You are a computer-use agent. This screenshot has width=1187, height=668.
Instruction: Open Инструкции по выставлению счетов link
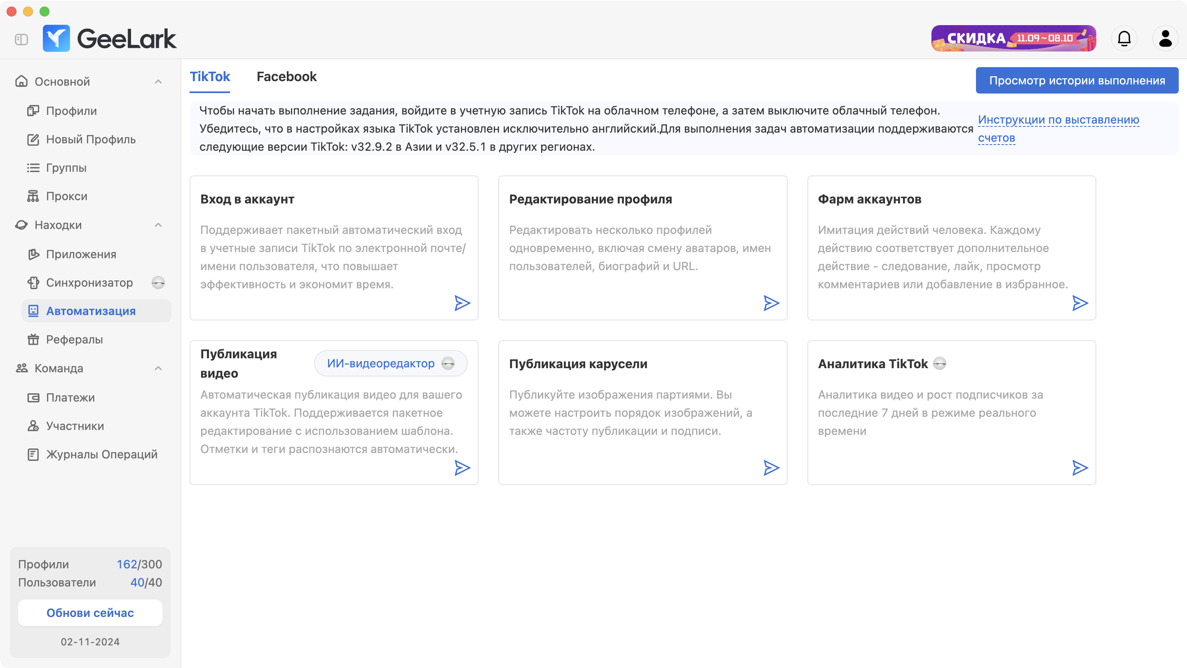click(1058, 129)
